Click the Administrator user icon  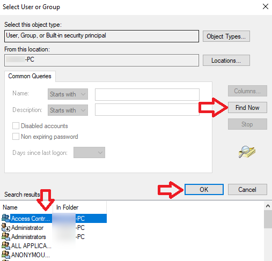coord(6,227)
